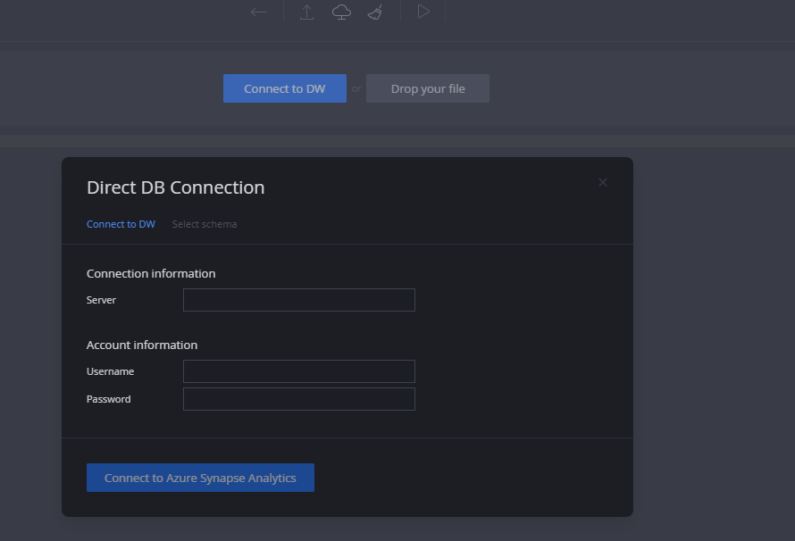
Task: Click the Username label text
Action: pyautogui.click(x=110, y=371)
